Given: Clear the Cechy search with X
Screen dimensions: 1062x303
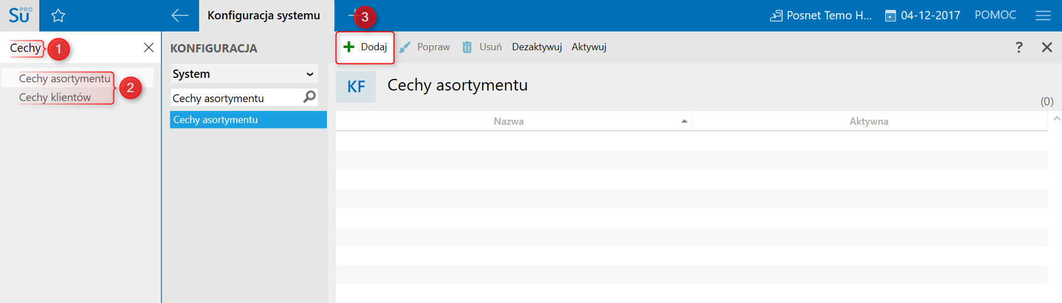Looking at the screenshot, I should tap(148, 47).
